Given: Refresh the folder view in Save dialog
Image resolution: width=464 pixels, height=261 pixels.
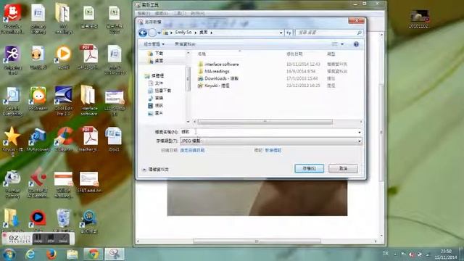Looking at the screenshot, I should 289,33.
